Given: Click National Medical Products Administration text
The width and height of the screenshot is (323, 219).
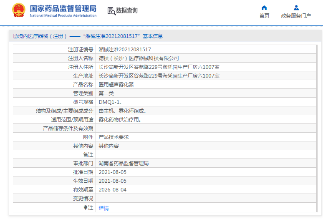Looking at the screenshot, I should tap(63, 16).
